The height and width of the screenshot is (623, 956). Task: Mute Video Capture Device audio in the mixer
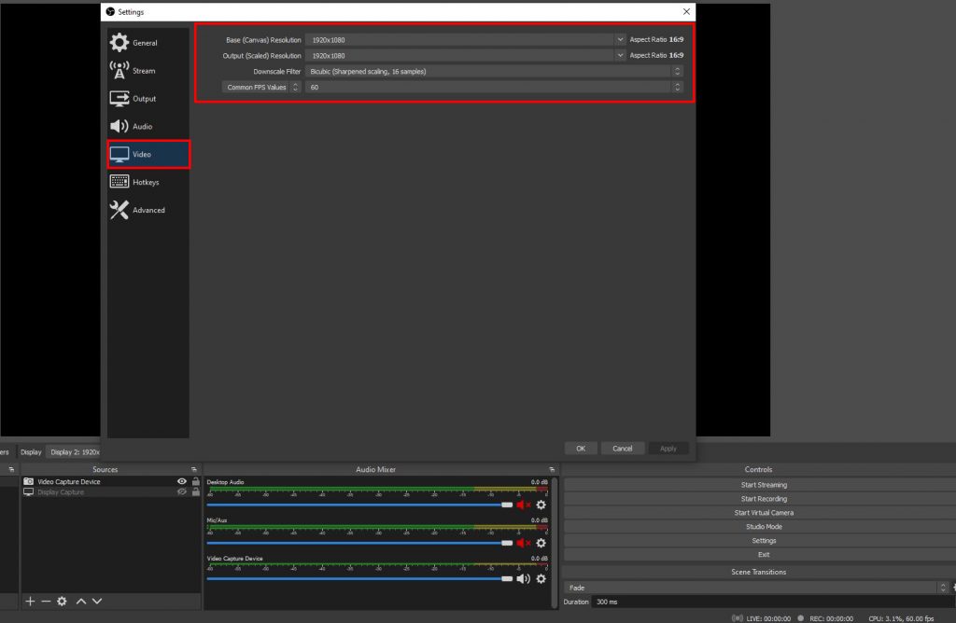523,578
